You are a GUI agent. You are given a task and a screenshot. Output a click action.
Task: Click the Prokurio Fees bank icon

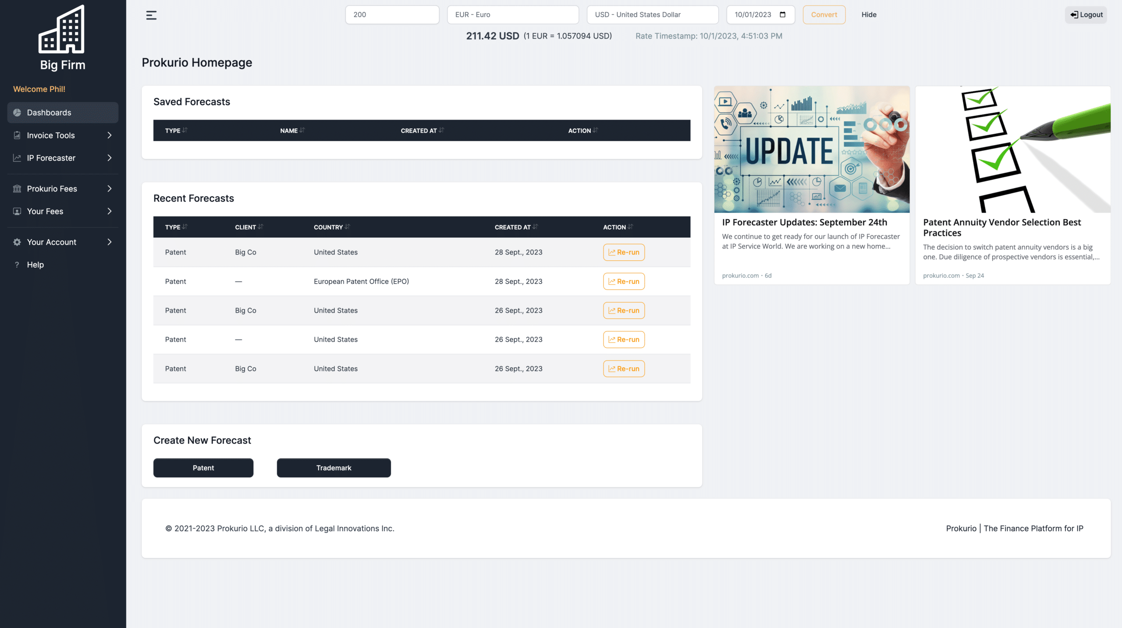pos(17,189)
